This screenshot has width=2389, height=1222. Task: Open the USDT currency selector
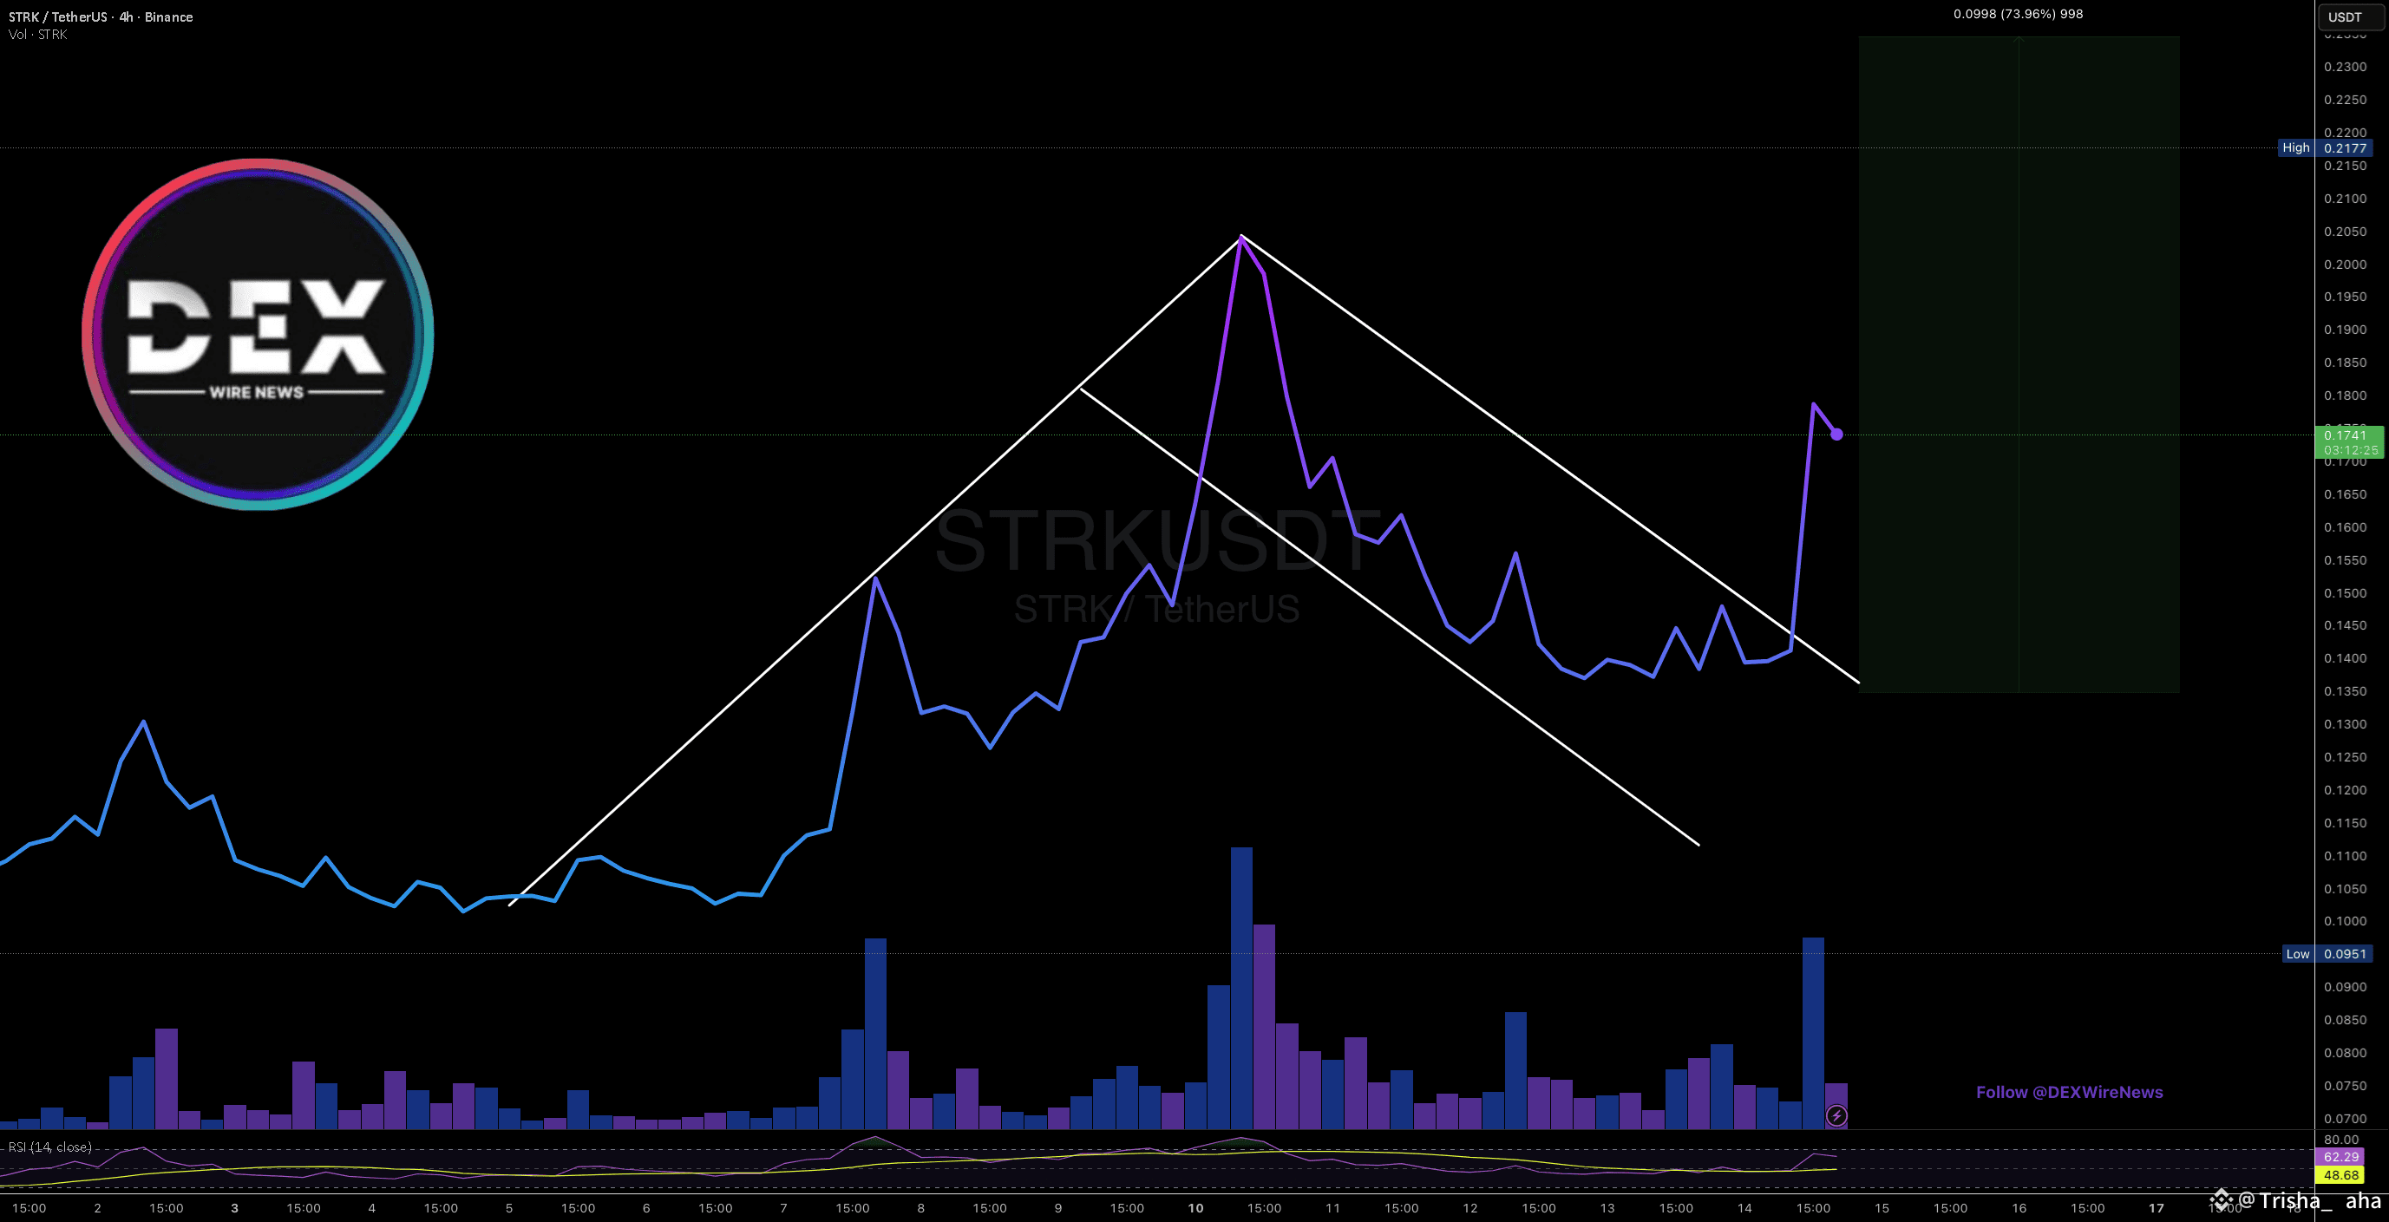click(2350, 16)
